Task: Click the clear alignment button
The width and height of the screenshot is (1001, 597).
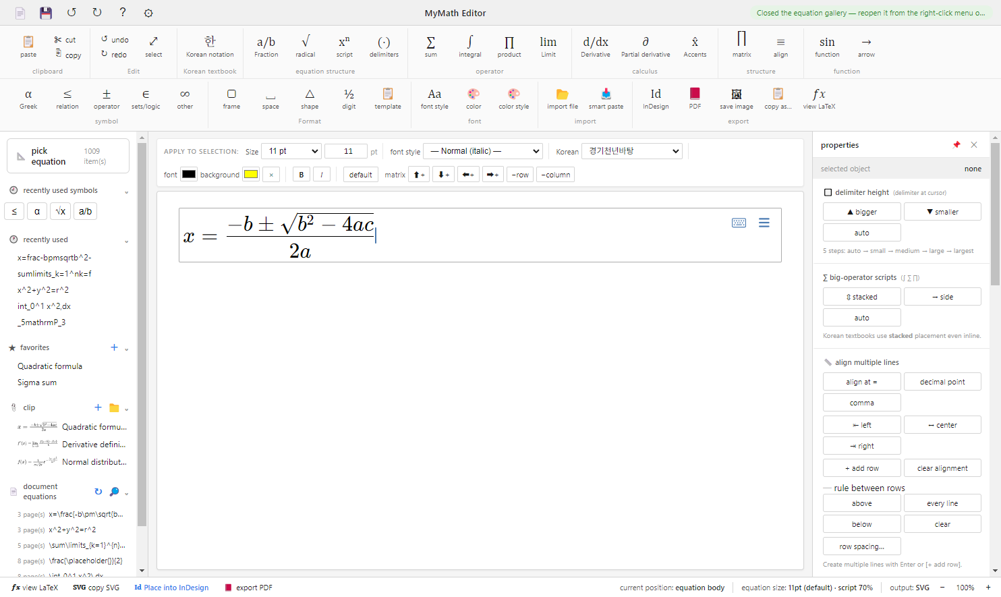Action: (943, 468)
